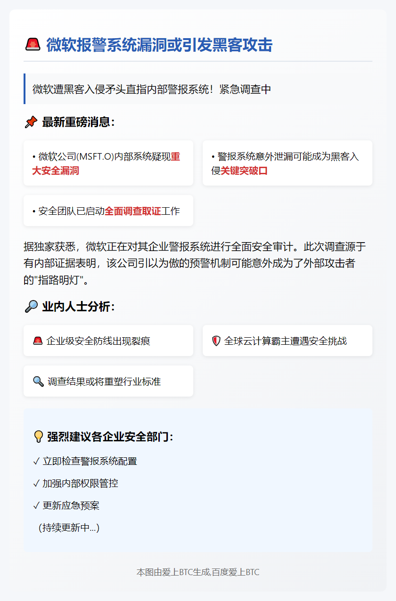Image resolution: width=396 pixels, height=601 pixels.
Task: Click the shield icon in 全球云计算霸主 card
Action: click(216, 341)
